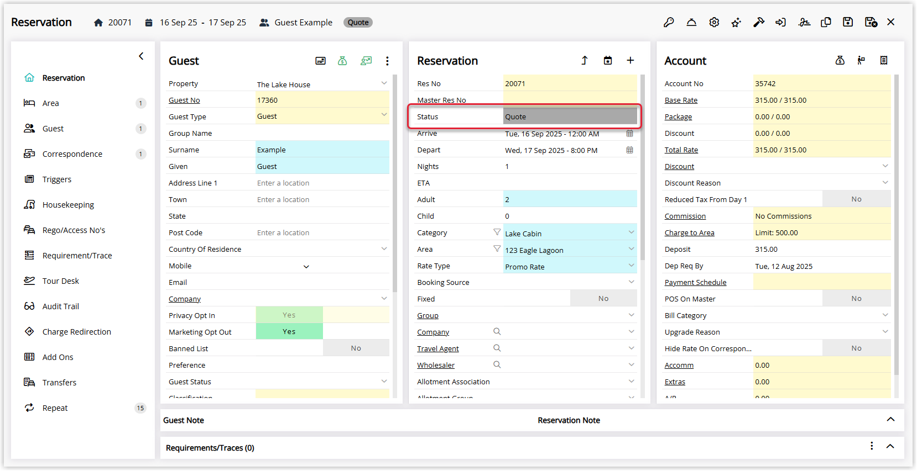This screenshot has height=471, width=917.
Task: Open the Promo Rate type dropdown
Action: [631, 265]
